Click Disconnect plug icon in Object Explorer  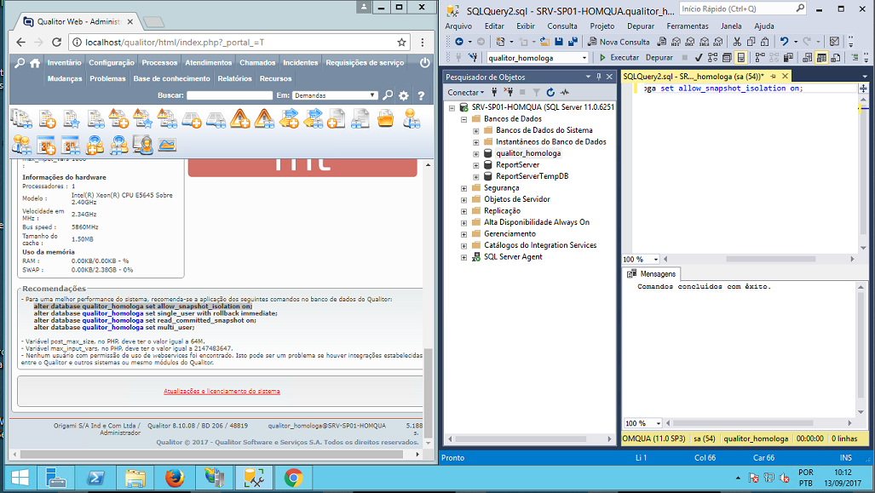click(509, 92)
